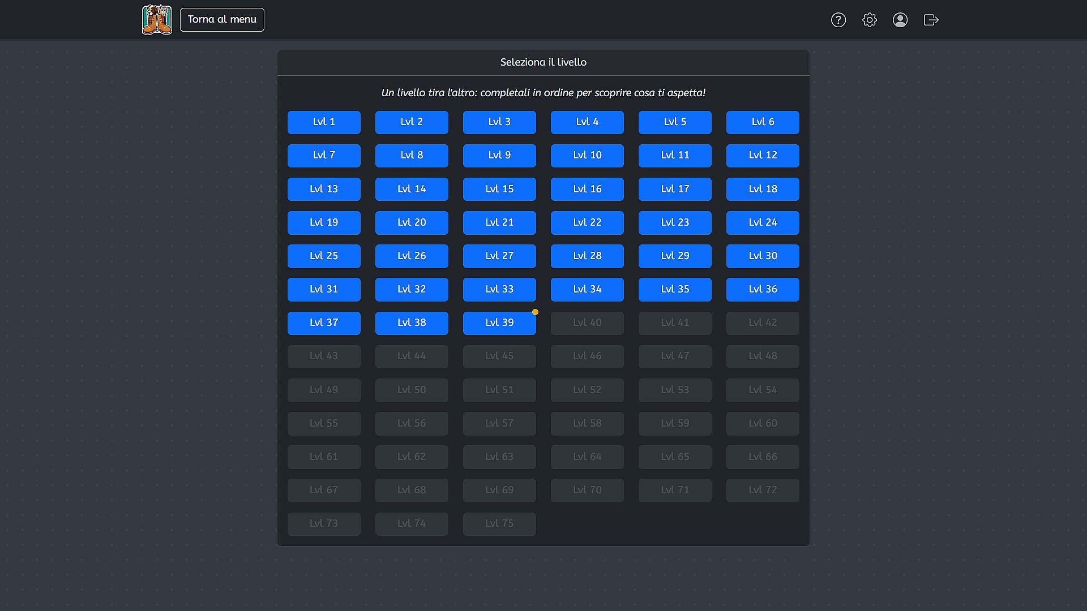Image resolution: width=1087 pixels, height=611 pixels.
Task: Choose Lvl 34
Action: (587, 289)
